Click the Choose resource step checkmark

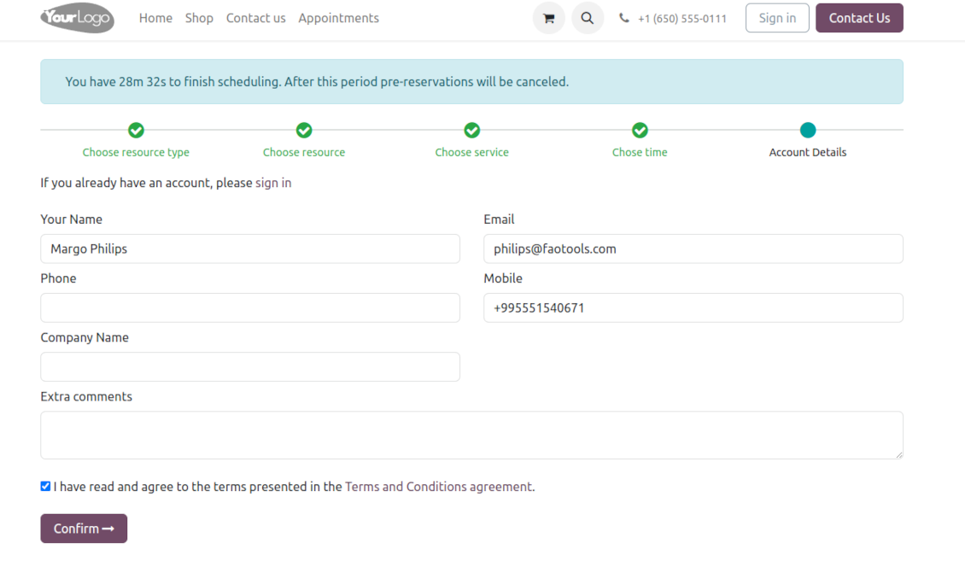click(x=304, y=130)
